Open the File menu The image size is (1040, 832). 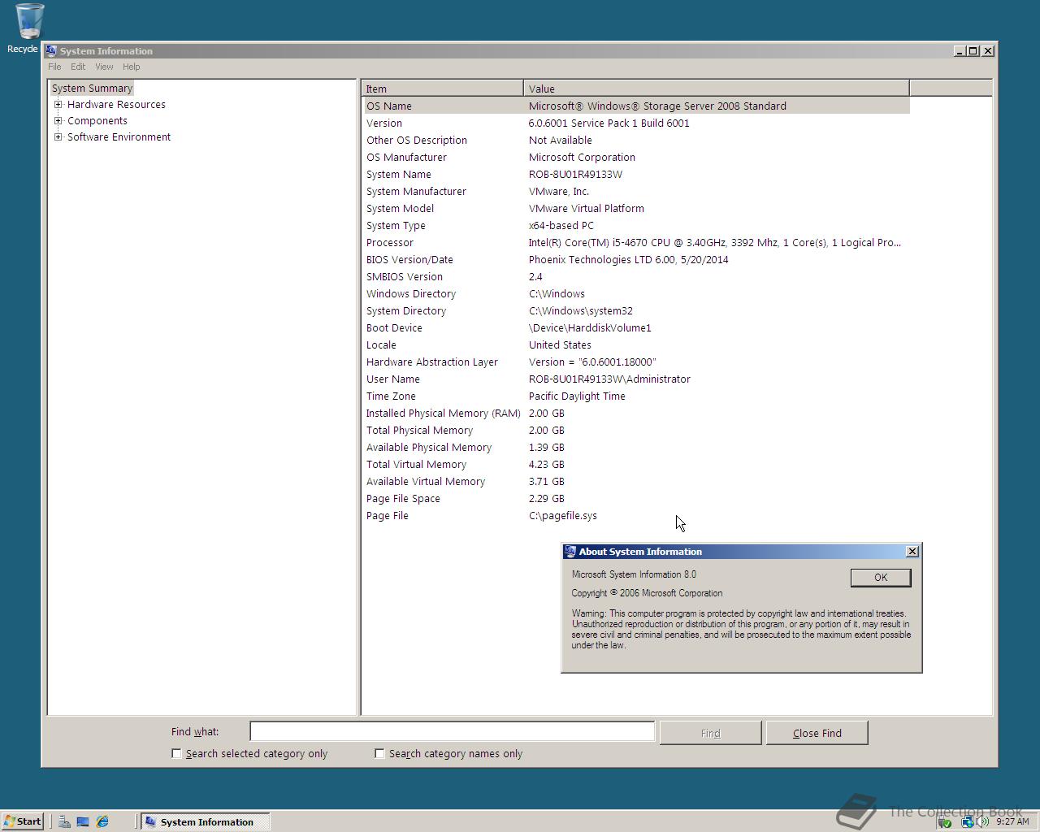(54, 67)
